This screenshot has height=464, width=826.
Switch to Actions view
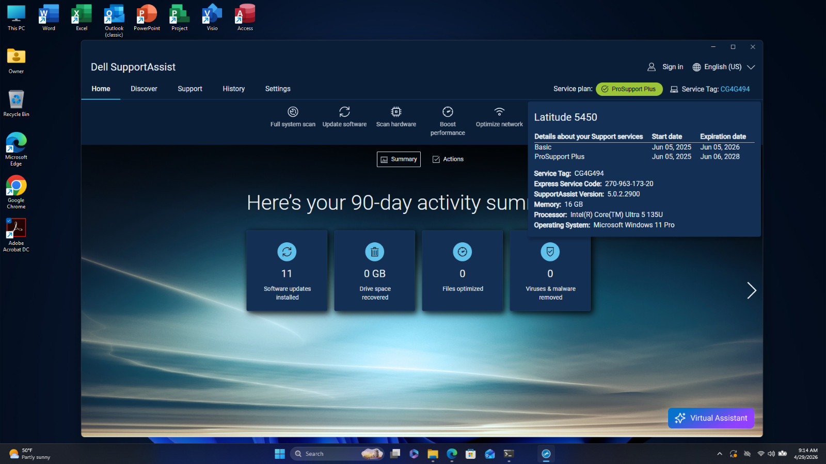click(x=448, y=159)
